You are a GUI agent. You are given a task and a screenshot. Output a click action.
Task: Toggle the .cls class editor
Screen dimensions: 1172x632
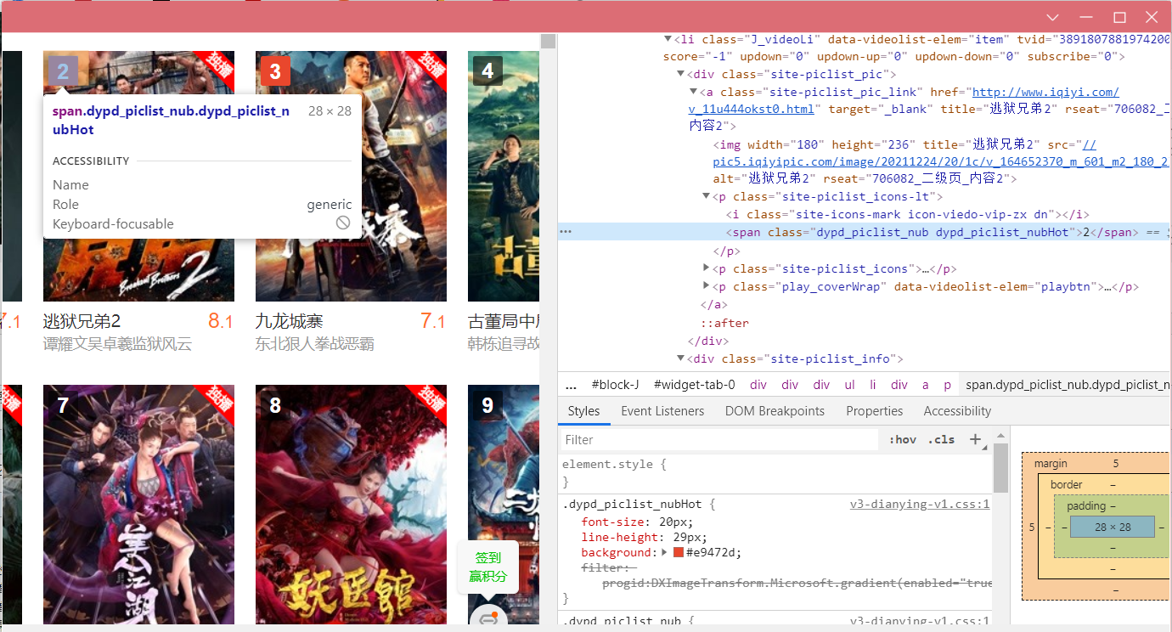pos(941,439)
